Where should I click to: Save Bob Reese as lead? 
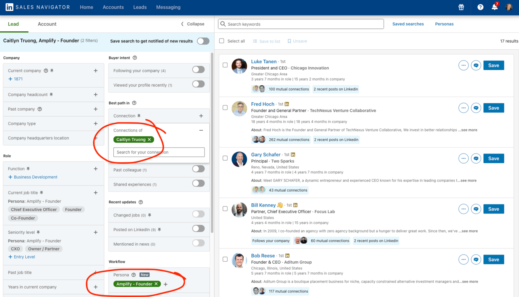(x=494, y=259)
